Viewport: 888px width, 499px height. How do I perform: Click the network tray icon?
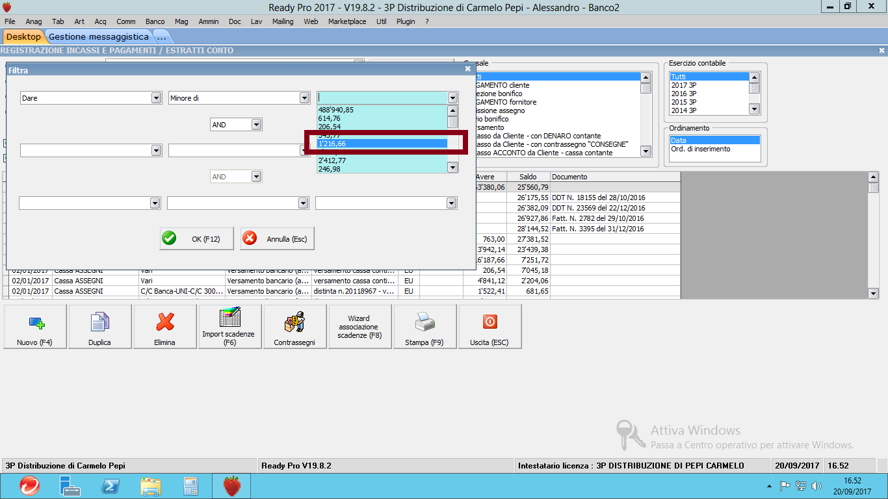(801, 485)
